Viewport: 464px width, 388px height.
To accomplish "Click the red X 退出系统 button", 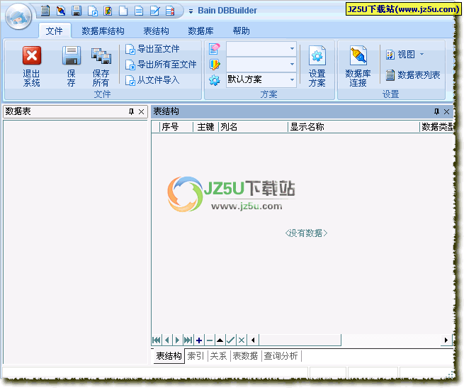I will tap(32, 66).
